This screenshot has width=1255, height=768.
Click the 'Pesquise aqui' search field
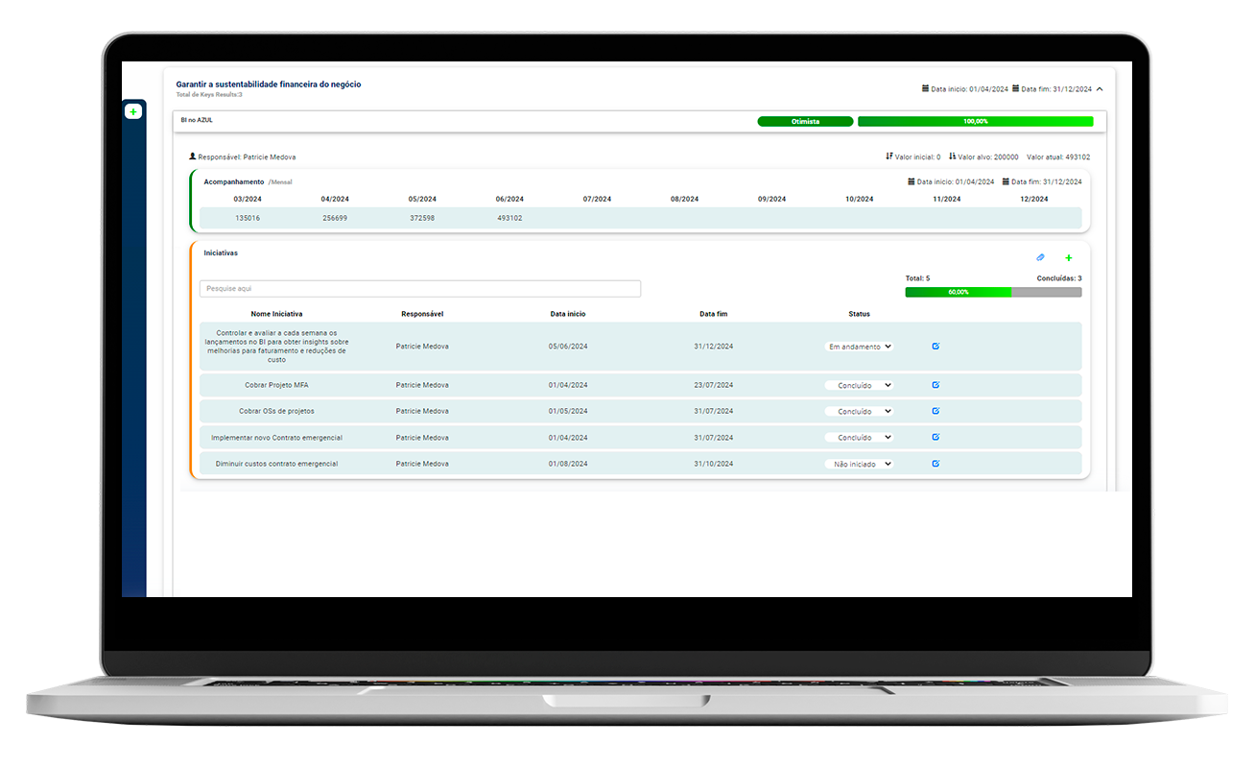(420, 288)
